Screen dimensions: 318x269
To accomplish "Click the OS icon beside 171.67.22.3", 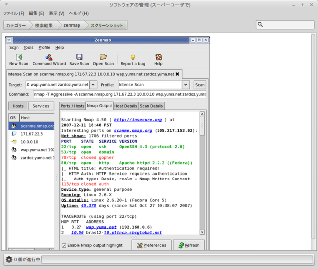I will click(x=14, y=134).
